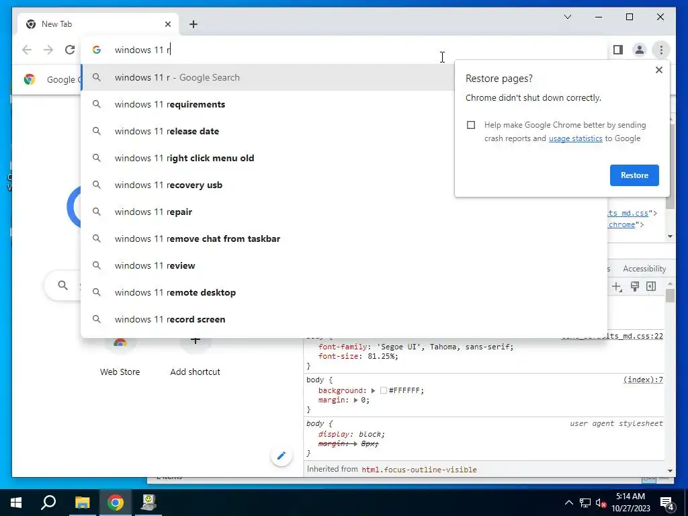
Task: Click the Google G icon in omnibox
Action: click(97, 50)
